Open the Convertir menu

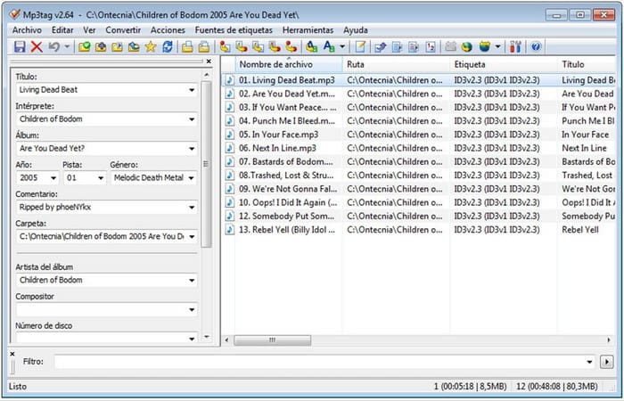(123, 30)
